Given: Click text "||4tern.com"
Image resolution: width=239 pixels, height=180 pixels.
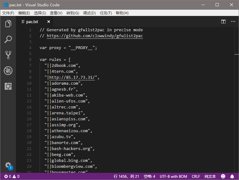Looking at the screenshot, I should point(61,72).
